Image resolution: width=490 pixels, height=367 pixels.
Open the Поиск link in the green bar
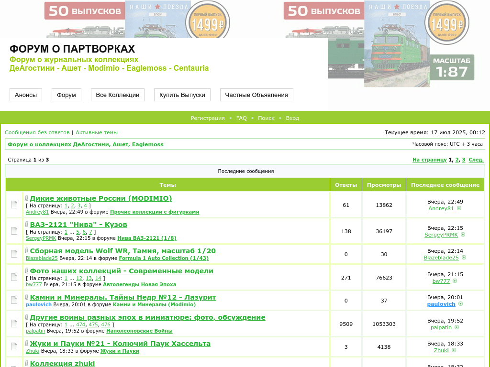266,118
